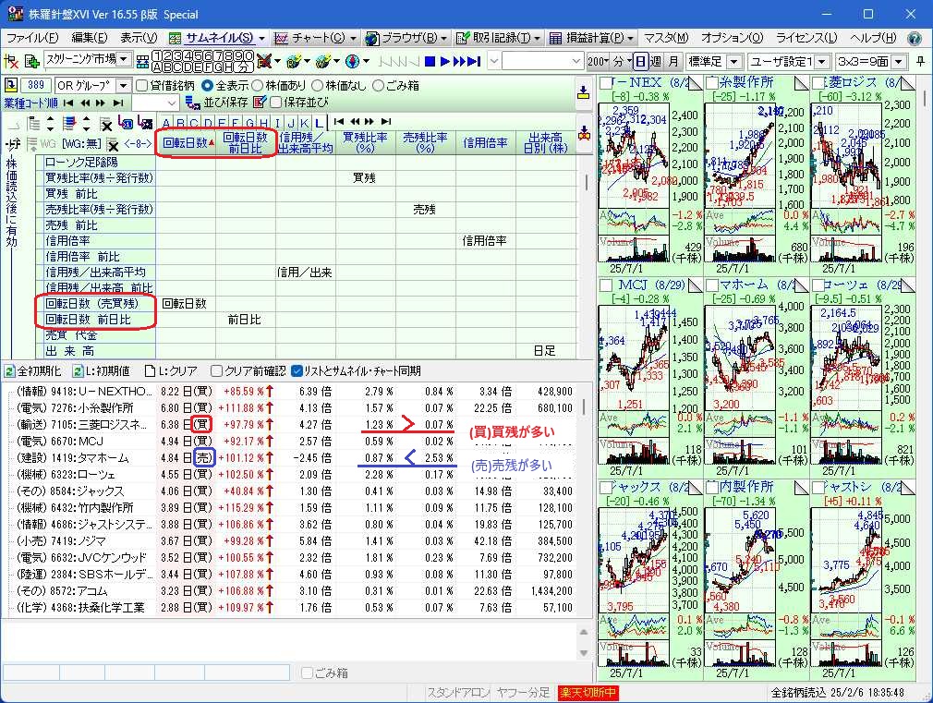Click the help question mark icon in menu bar
This screenshot has height=703, width=933.
tap(914, 38)
